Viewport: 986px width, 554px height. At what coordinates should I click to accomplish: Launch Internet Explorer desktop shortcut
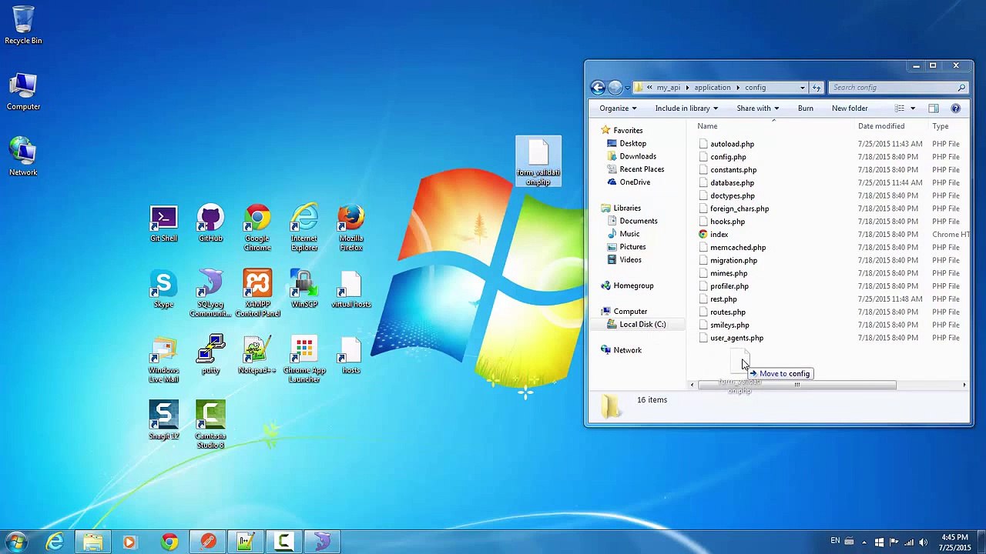[x=304, y=228]
